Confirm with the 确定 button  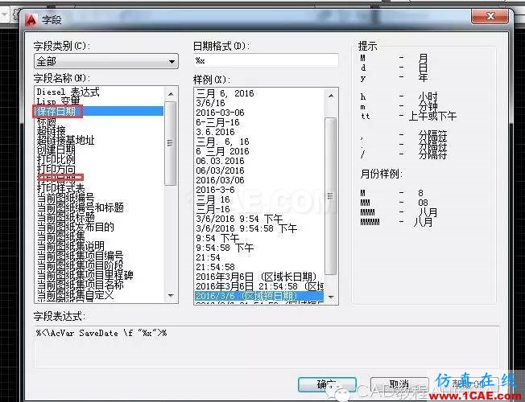click(327, 384)
